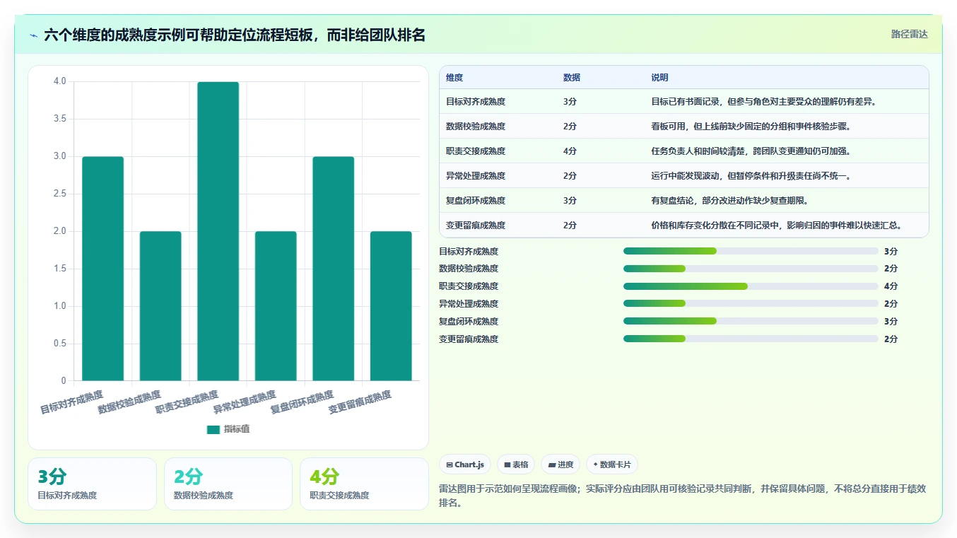Select table row 异常处理成熟度
This screenshot has height=538, width=957.
point(683,176)
